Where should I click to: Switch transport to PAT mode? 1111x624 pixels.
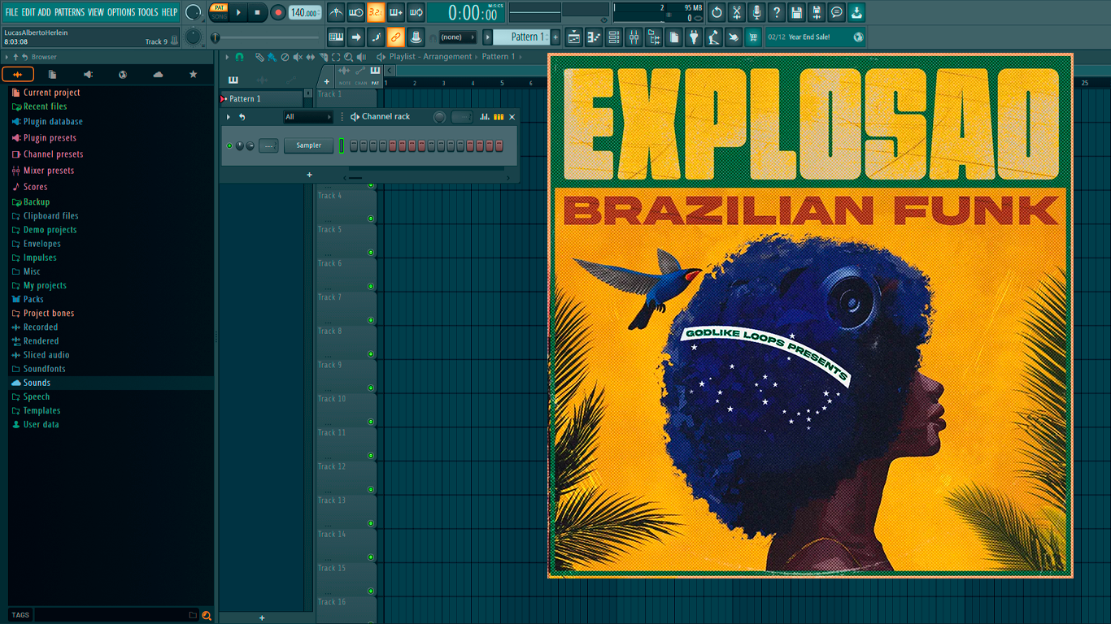[220, 7]
